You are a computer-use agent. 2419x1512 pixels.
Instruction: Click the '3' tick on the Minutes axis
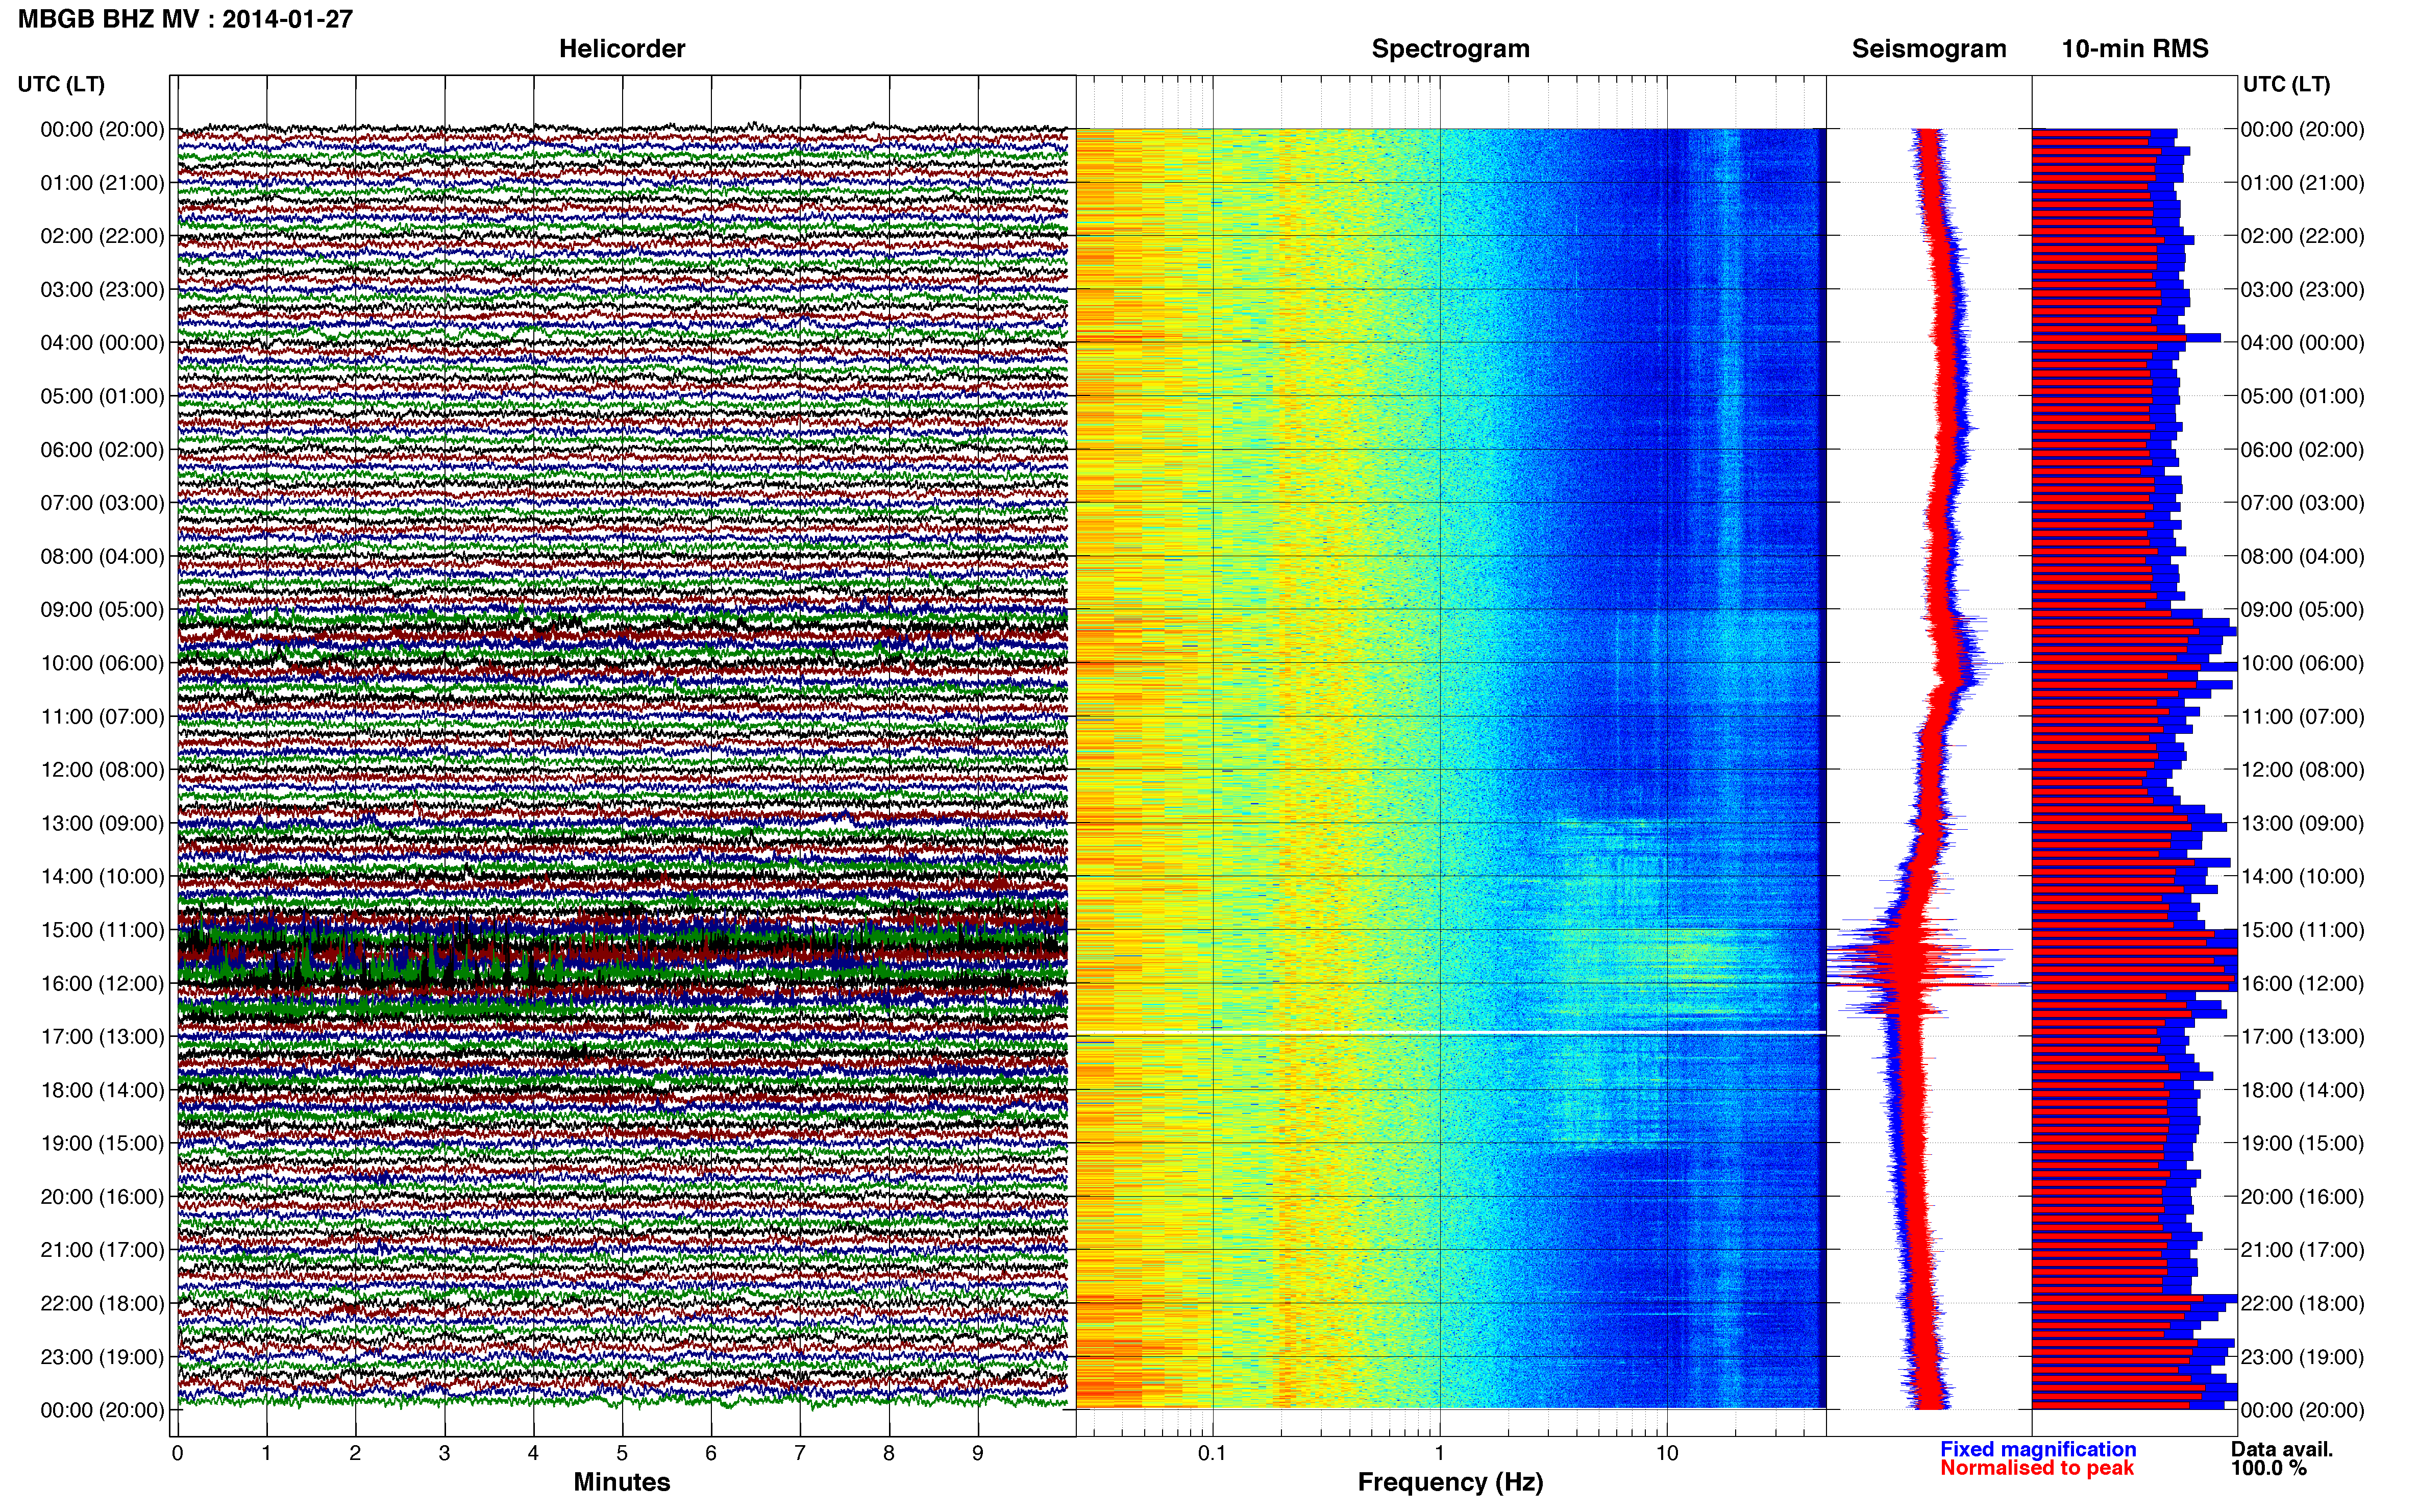pyautogui.click(x=444, y=1453)
